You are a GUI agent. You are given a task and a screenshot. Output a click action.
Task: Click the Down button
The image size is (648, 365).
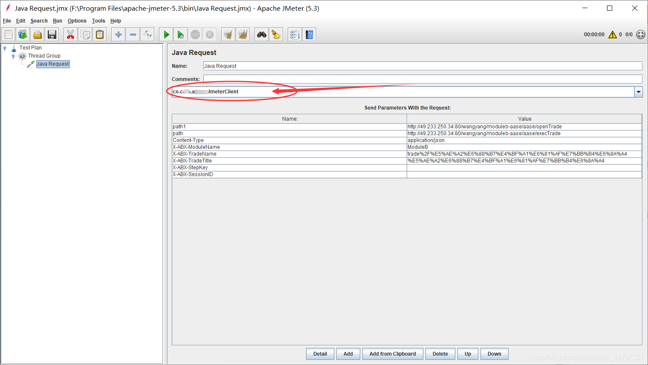point(495,354)
